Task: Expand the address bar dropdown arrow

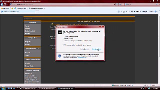Action: click(x=114, y=4)
